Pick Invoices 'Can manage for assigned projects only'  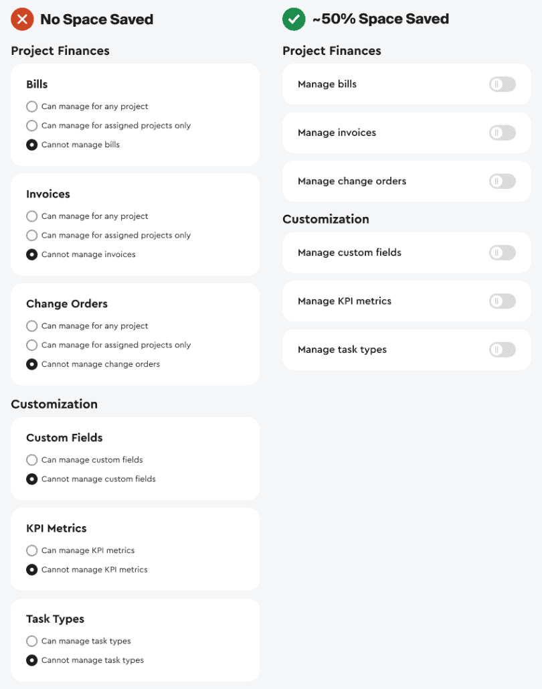pos(32,235)
